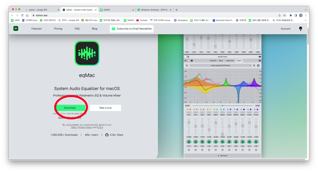Toggle dark mode with the lightbulb icon
This screenshot has height=172, width=318.
pyautogui.click(x=301, y=29)
